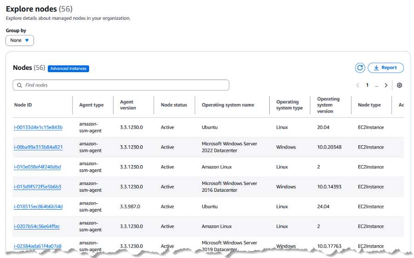Select page 1 in pagination

367,85
